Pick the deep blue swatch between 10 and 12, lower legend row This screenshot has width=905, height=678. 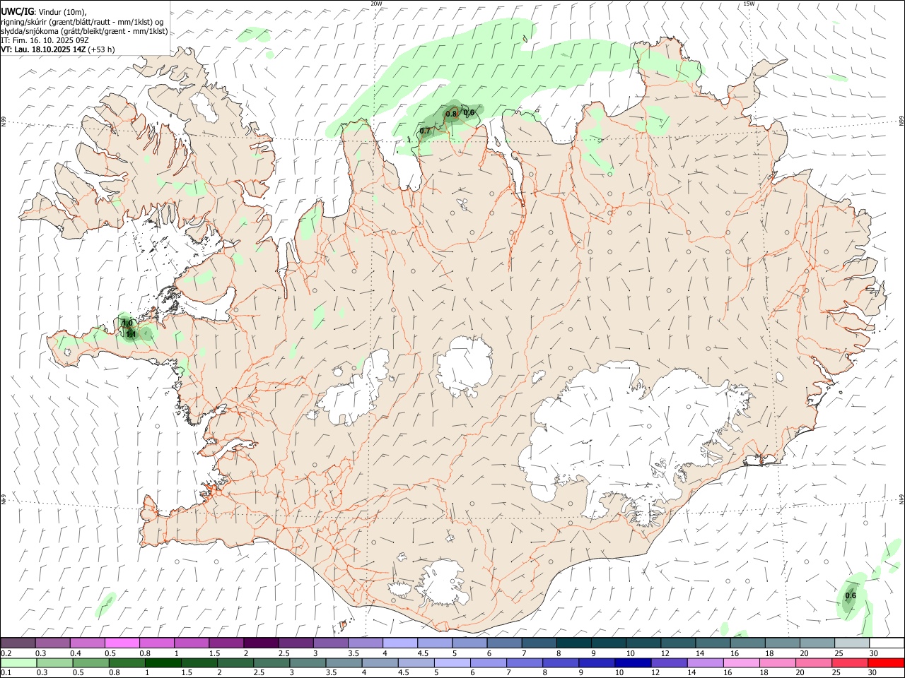(632, 663)
